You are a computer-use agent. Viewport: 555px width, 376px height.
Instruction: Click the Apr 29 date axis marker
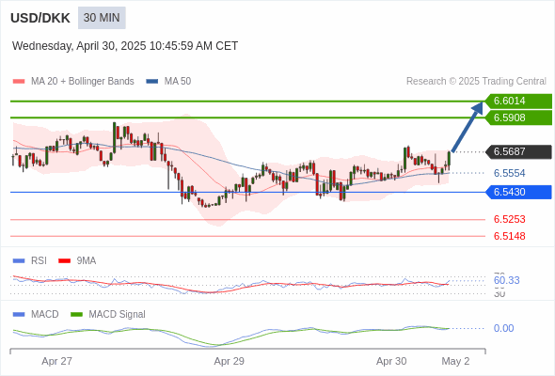point(229,361)
